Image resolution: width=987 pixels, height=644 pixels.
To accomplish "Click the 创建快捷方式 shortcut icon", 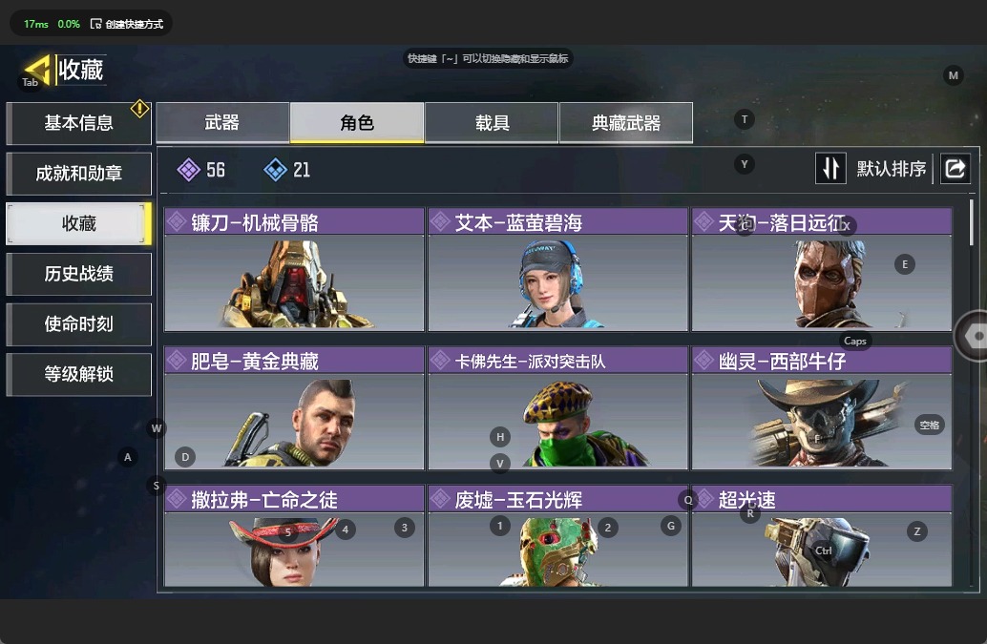I will 95,24.
